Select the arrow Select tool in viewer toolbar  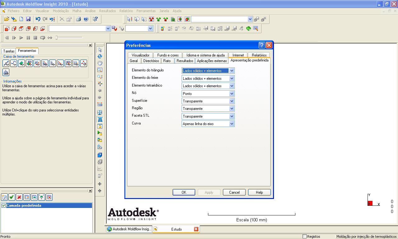[100, 50]
